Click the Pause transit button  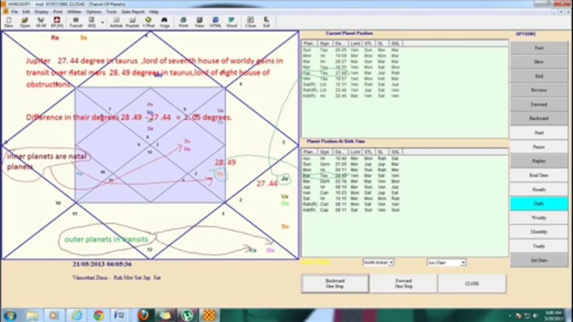(539, 147)
